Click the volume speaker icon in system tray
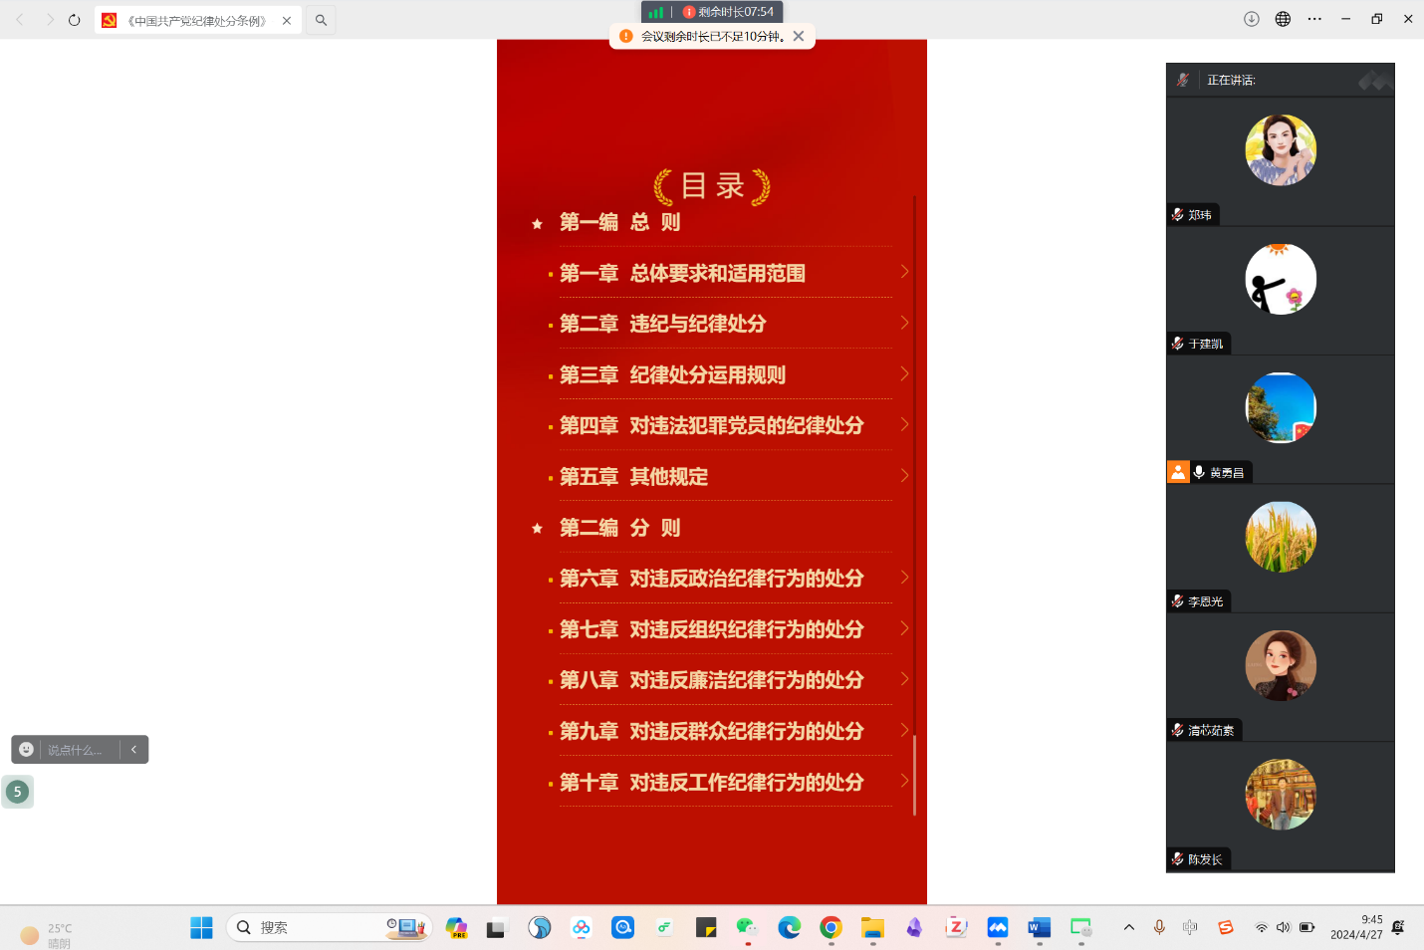 coord(1283,927)
